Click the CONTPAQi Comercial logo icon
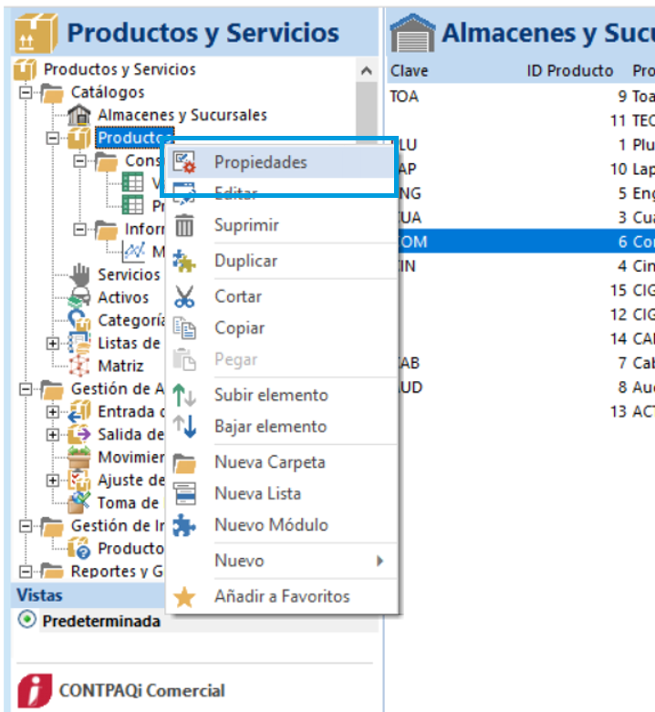Image resolution: width=655 pixels, height=712 pixels. point(35,691)
